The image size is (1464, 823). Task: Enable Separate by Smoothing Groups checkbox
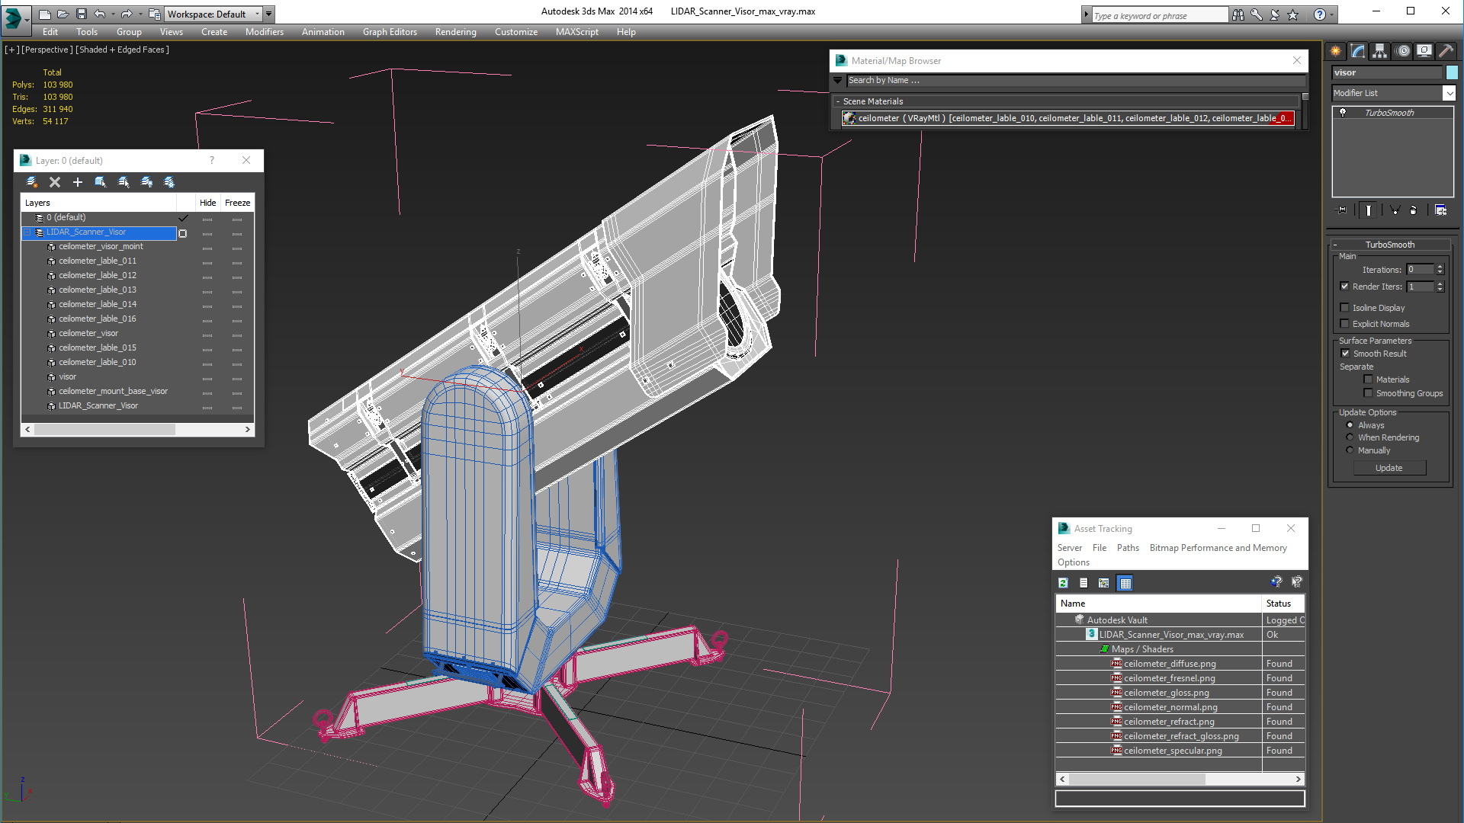coord(1368,393)
